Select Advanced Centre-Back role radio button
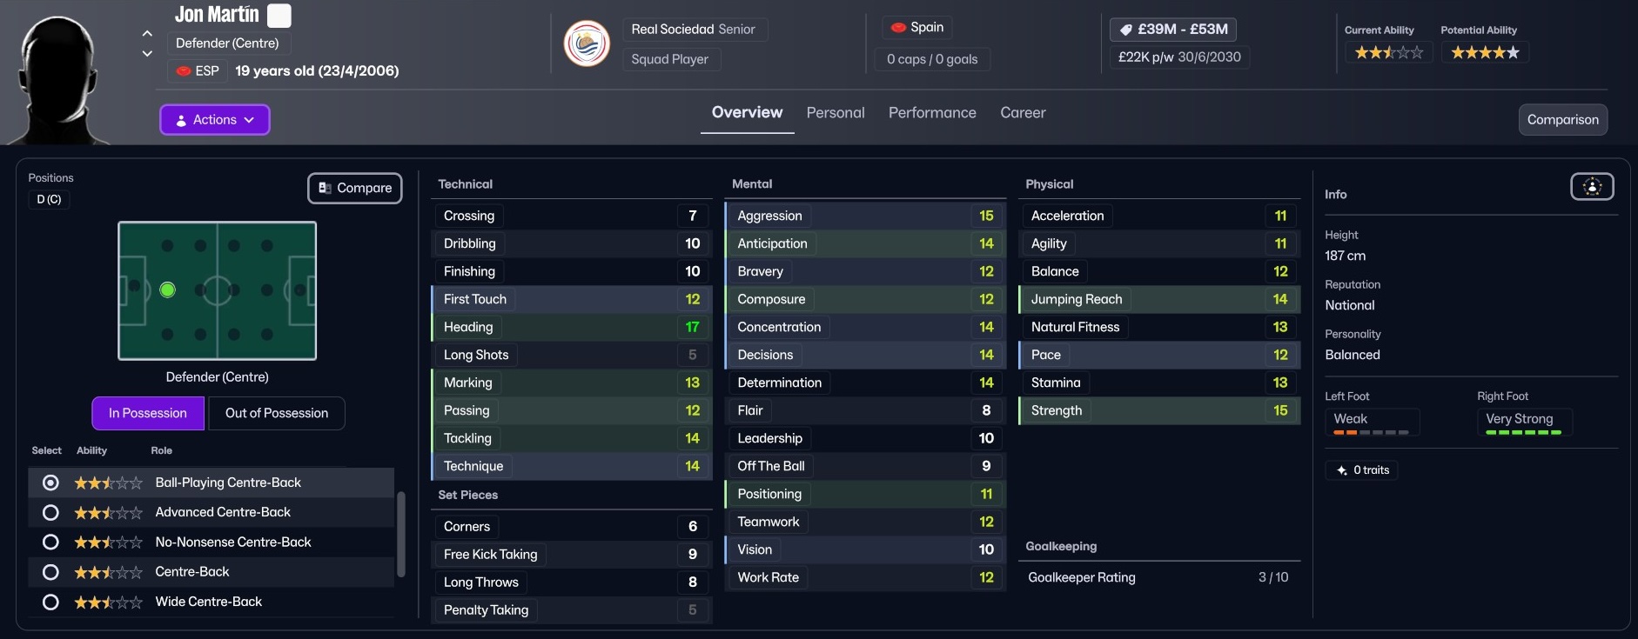This screenshot has height=639, width=1638. [50, 513]
